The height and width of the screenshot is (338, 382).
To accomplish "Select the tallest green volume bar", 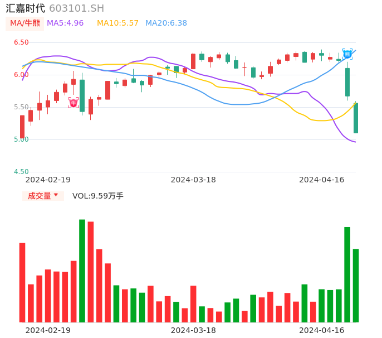I will pos(82,271).
